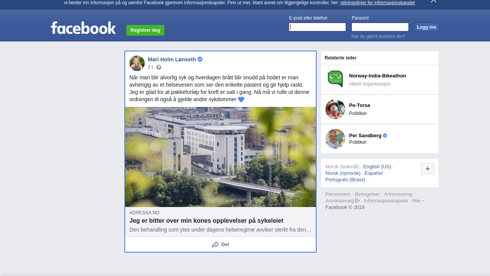Click the AdChoices icon in footer
The image size is (490, 276).
pos(358,200)
